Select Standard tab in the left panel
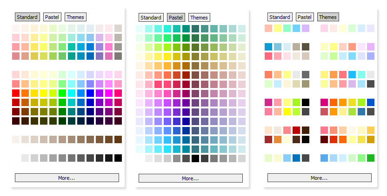 click(x=27, y=17)
